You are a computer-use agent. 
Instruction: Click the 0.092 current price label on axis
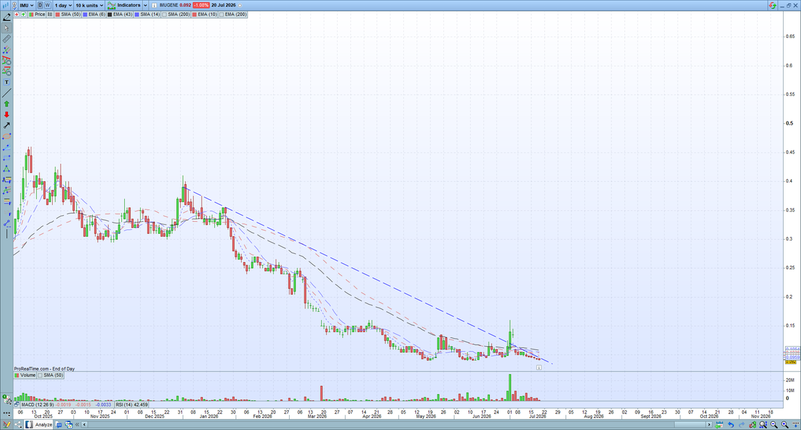point(792,362)
